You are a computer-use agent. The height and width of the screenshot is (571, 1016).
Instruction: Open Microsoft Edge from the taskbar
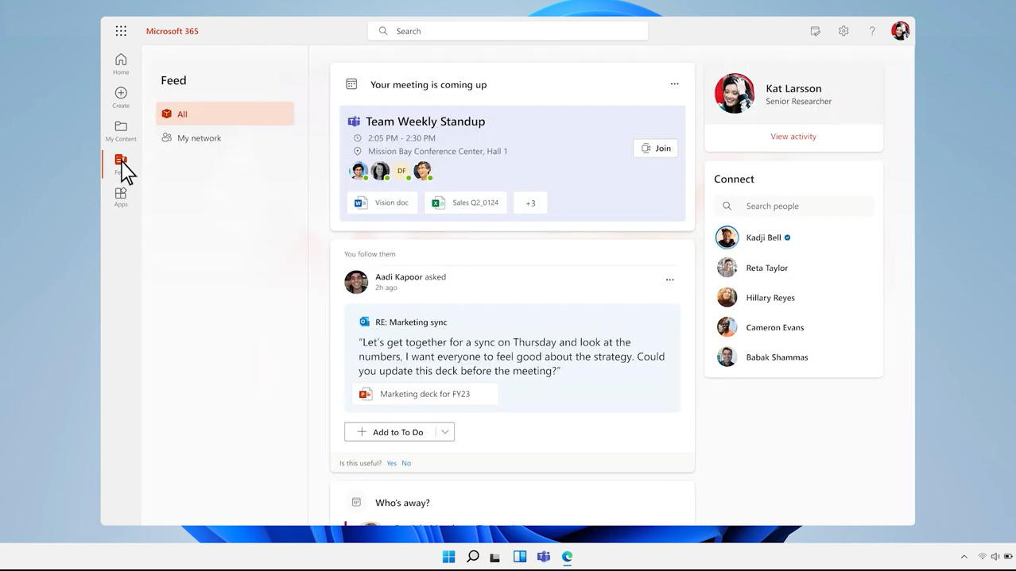click(x=567, y=557)
